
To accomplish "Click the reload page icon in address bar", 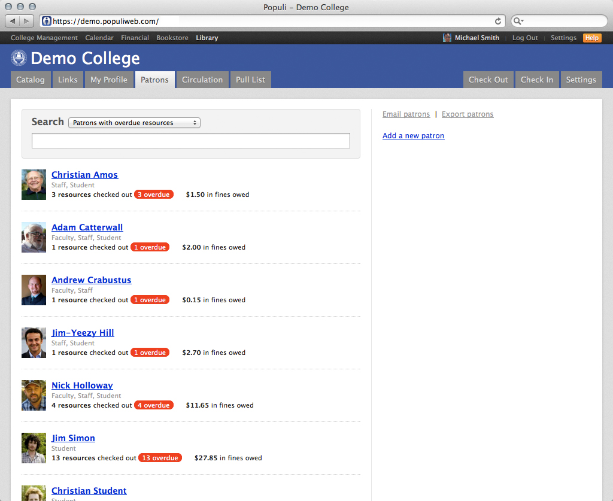I will click(497, 21).
